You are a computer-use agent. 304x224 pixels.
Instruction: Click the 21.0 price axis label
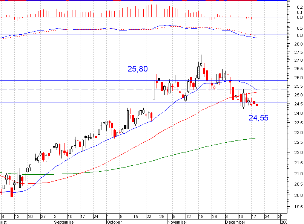299,174
